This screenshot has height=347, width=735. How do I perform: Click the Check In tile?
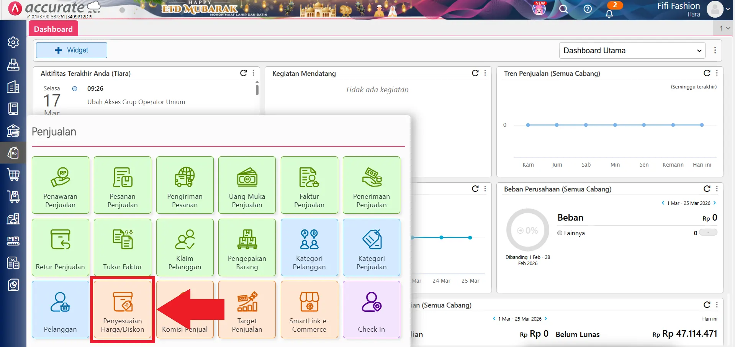371,309
